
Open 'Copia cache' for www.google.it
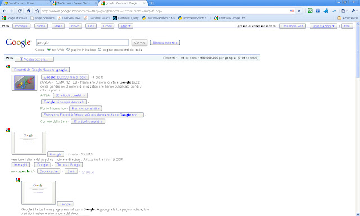click(49, 171)
